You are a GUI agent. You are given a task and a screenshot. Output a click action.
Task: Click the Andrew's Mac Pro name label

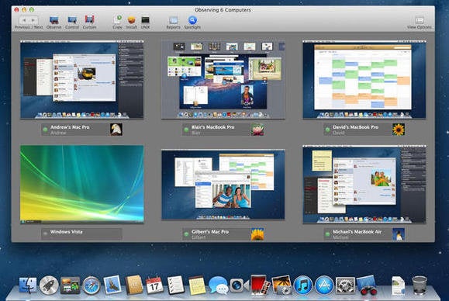(70, 127)
